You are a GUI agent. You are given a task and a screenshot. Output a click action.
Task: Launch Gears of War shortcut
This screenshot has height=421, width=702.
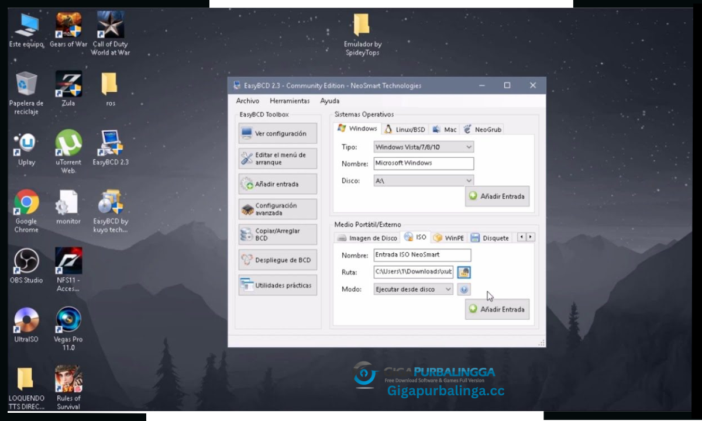68,30
